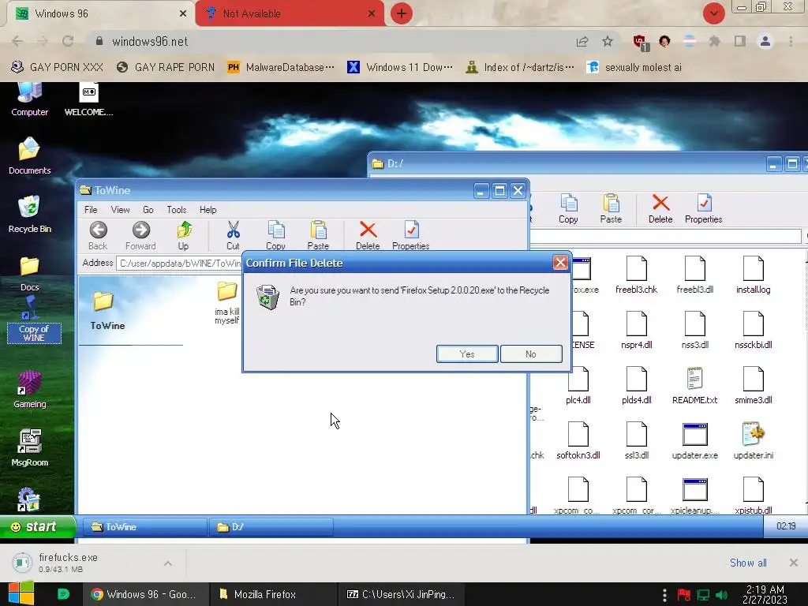Screen dimensions: 808x606
Task: Open File menu in ToWine window
Action: coord(91,210)
